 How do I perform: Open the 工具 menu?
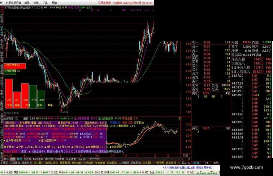point(45,3)
